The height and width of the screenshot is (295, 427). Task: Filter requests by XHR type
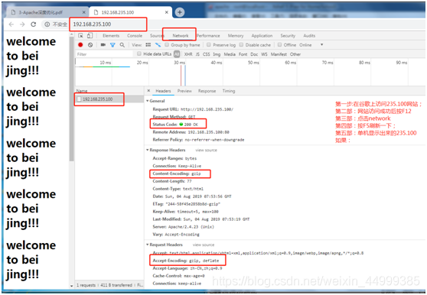click(188, 54)
